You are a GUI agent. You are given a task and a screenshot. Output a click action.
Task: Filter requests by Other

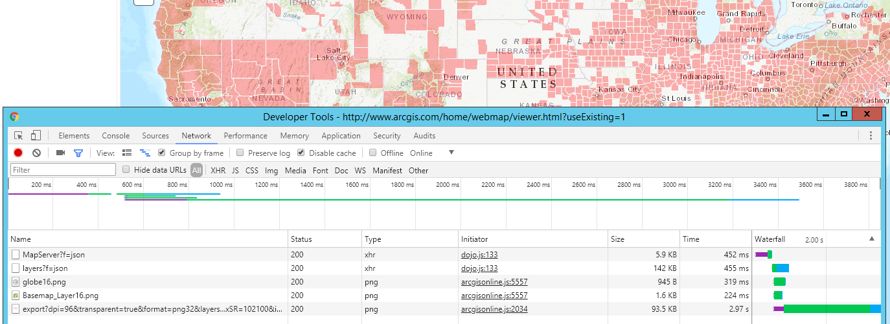tap(418, 171)
